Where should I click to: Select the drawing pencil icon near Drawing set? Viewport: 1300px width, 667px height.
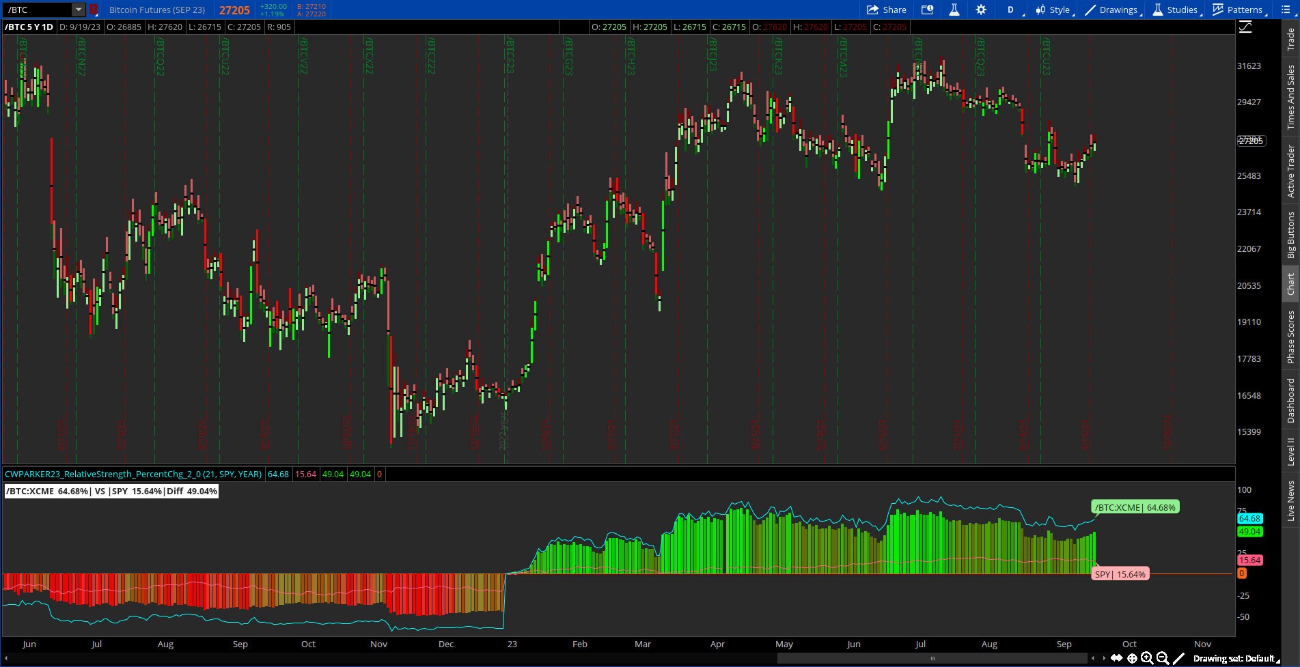1178,658
